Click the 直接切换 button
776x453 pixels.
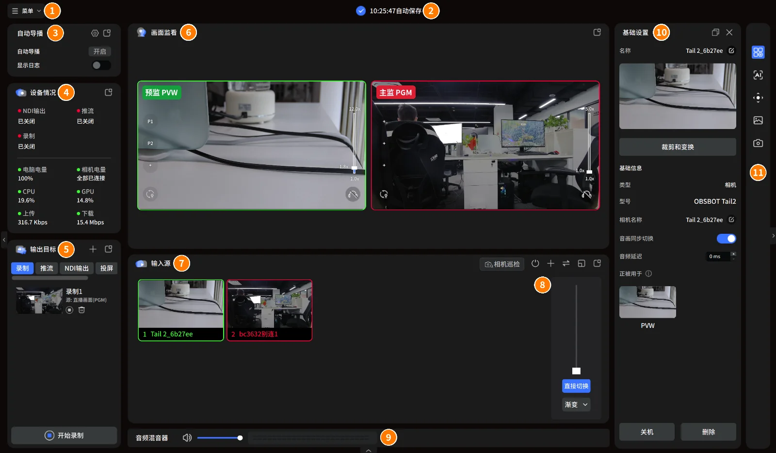(576, 386)
